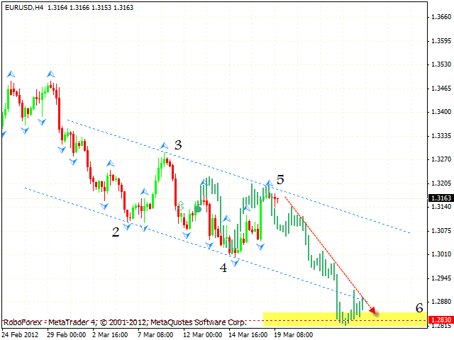The height and width of the screenshot is (340, 454).
Task: Select the wave label 4
Action: (223, 268)
